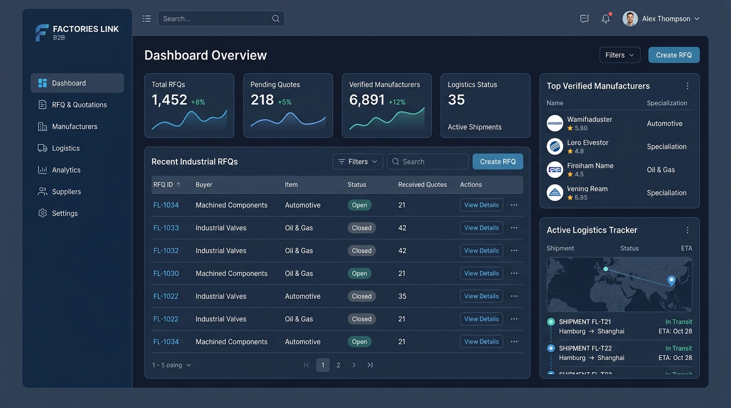The image size is (731, 408).
Task: View Details for FL-1032 row
Action: pos(481,251)
